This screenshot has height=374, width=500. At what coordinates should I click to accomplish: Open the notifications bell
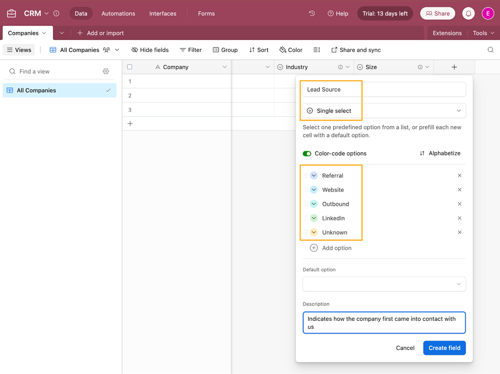468,14
